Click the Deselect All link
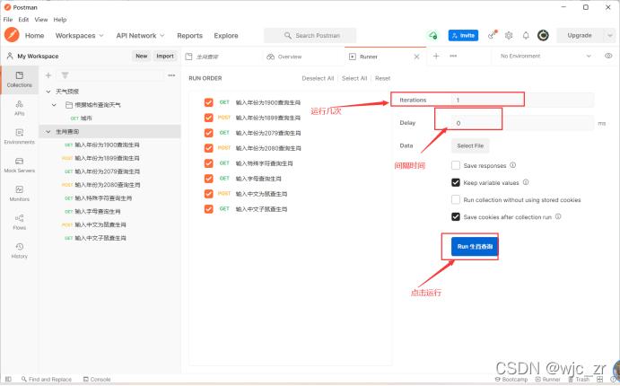 click(x=318, y=78)
